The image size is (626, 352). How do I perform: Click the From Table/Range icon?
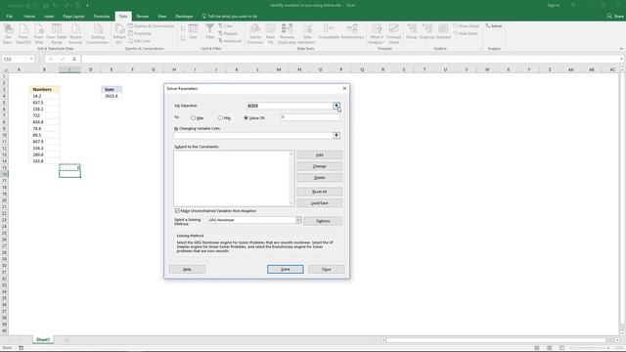57,34
